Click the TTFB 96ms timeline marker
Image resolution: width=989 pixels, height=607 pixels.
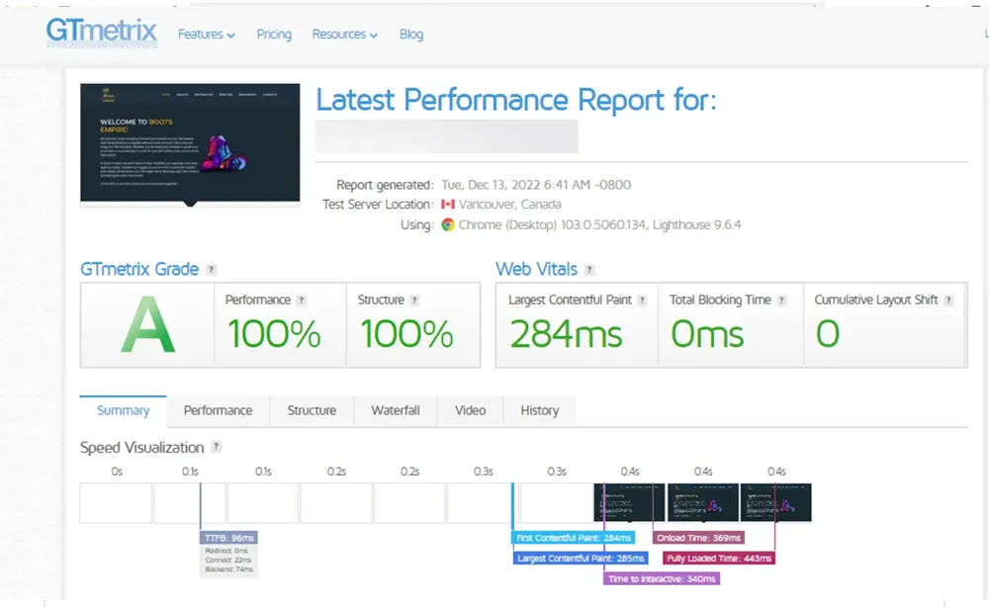point(228,538)
